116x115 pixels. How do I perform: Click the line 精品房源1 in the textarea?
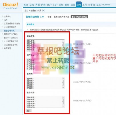[31, 41]
